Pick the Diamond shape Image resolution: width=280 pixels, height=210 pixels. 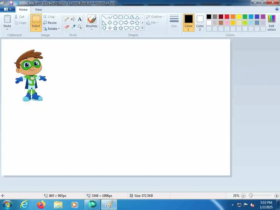click(x=110, y=23)
